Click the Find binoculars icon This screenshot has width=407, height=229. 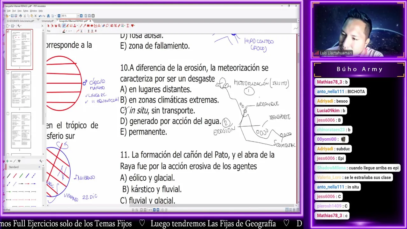pyautogui.click(x=48, y=16)
